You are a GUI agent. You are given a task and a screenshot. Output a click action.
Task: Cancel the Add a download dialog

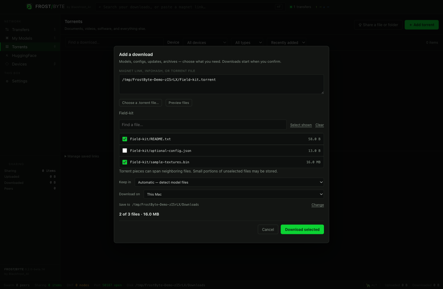(268, 230)
